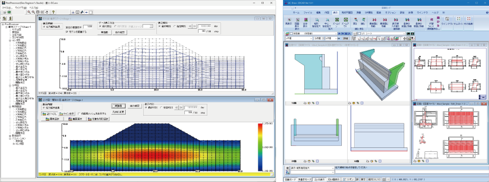Click ズームアウト icon in the ribbon
Image resolution: width=489 pixels, height=182 pixels.
[x=346, y=21]
